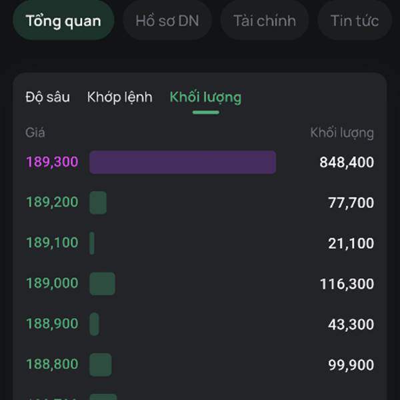Select the 188,800 price row
400x400 pixels.
(x=52, y=365)
